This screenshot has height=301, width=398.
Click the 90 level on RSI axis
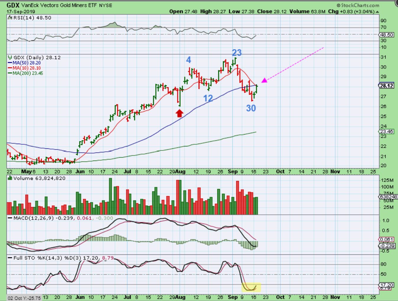(384, 21)
